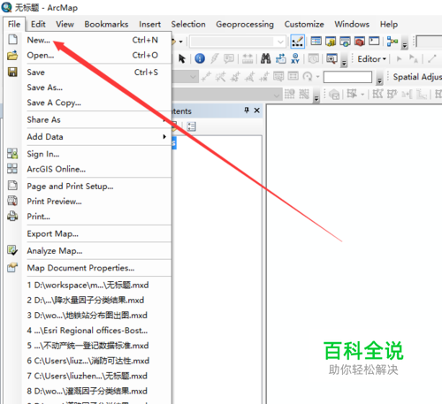Click the Print Preview icon
The image size is (442, 404).
tap(12, 201)
